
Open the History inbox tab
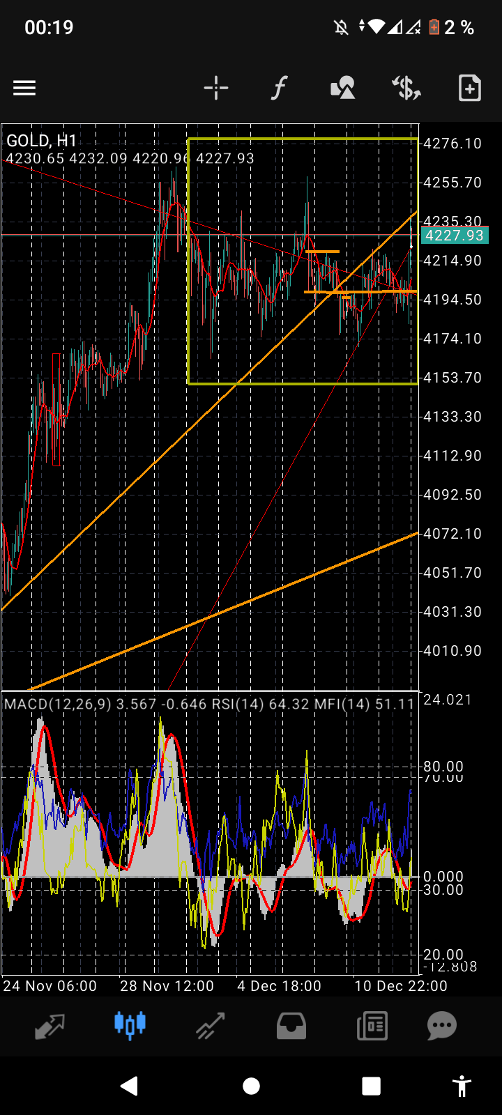[291, 1026]
